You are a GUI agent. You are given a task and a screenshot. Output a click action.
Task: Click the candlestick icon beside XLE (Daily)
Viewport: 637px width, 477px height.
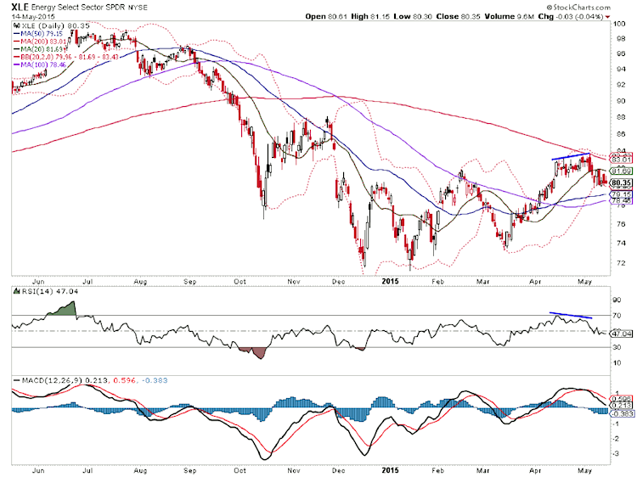pyautogui.click(x=17, y=25)
